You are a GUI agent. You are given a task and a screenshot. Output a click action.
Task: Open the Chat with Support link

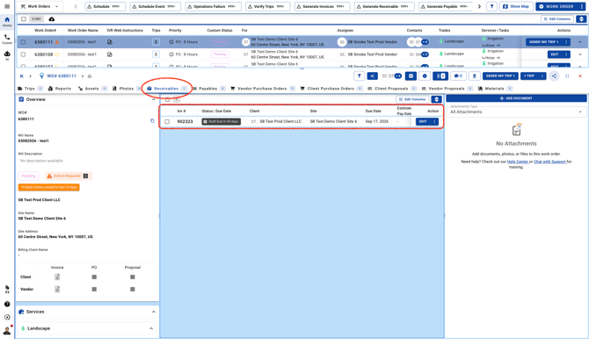(x=549, y=162)
